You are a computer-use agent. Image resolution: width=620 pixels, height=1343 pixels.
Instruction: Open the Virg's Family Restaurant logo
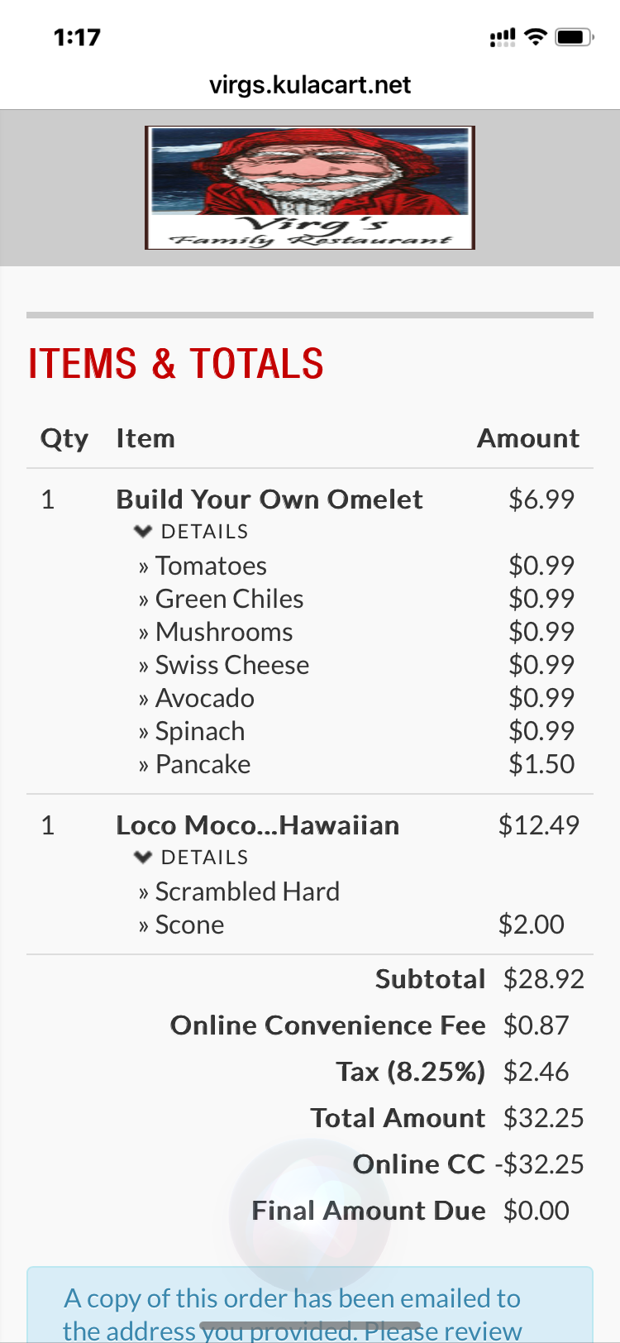pyautogui.click(x=310, y=187)
